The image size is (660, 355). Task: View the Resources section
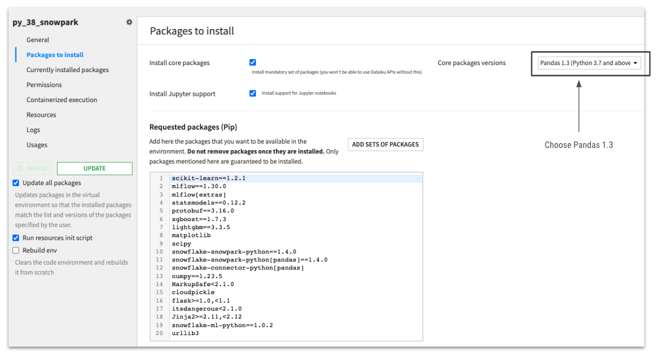41,115
